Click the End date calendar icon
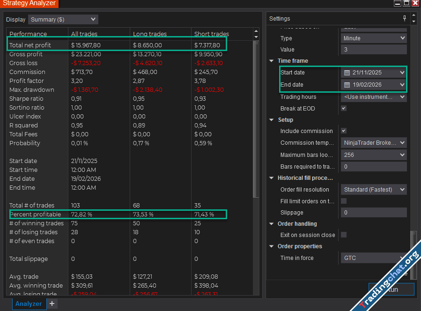The height and width of the screenshot is (311, 421). tap(347, 85)
